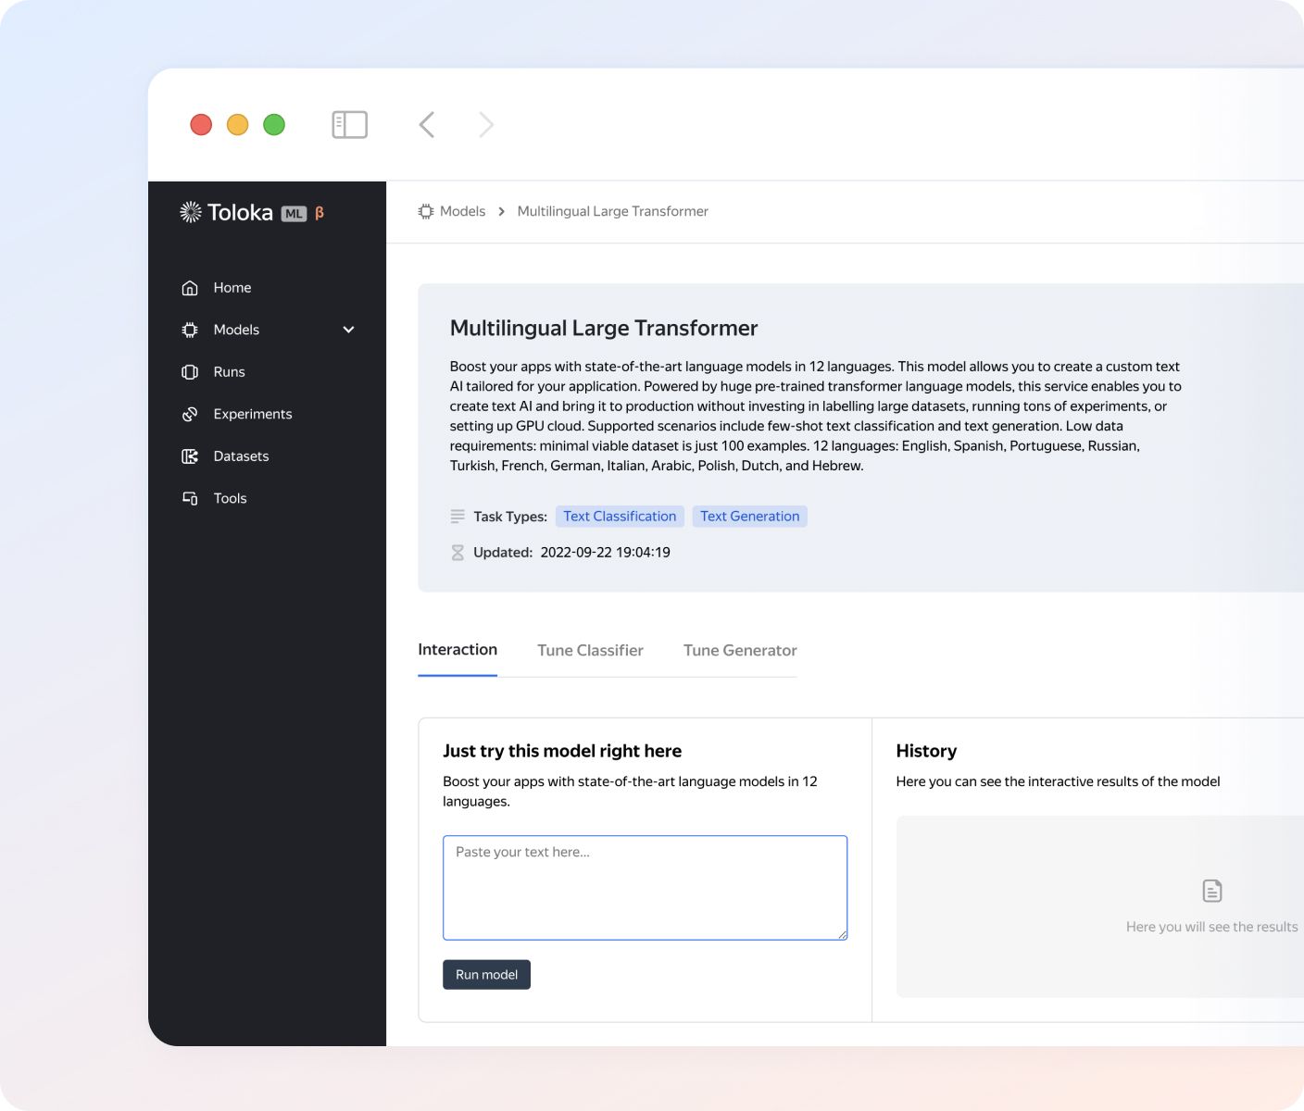
Task: Click the Runs icon in sidebar
Action: [190, 372]
